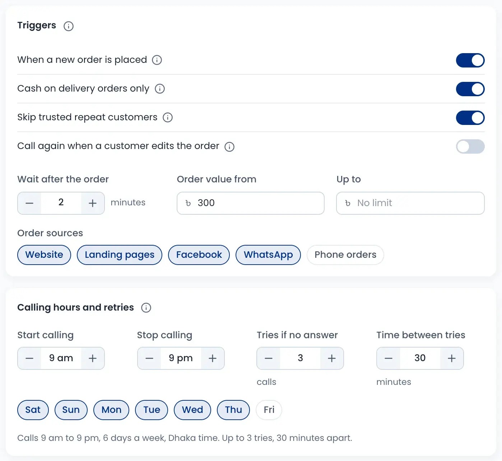Decrease Start calling time
Screen dimensions: 502x461
[29, 358]
